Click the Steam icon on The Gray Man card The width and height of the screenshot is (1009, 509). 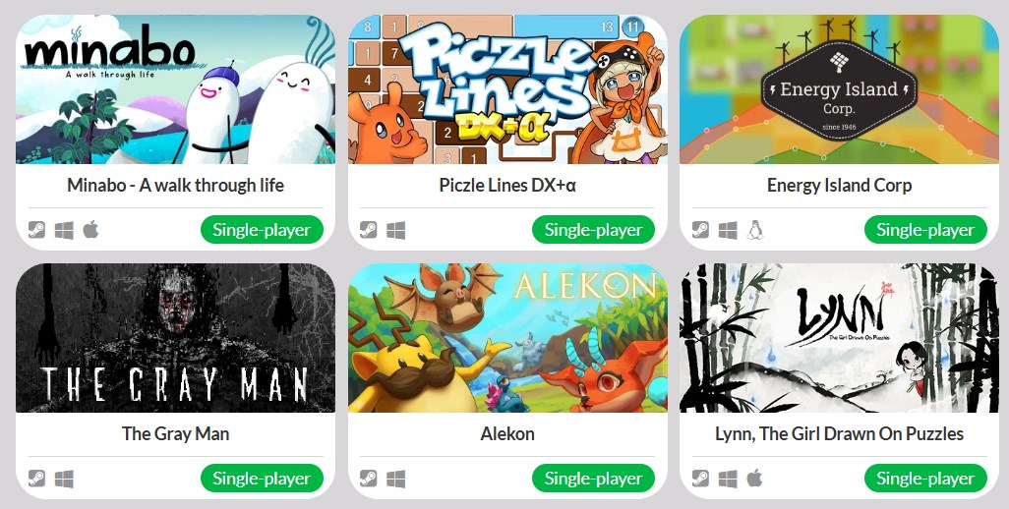click(x=36, y=479)
